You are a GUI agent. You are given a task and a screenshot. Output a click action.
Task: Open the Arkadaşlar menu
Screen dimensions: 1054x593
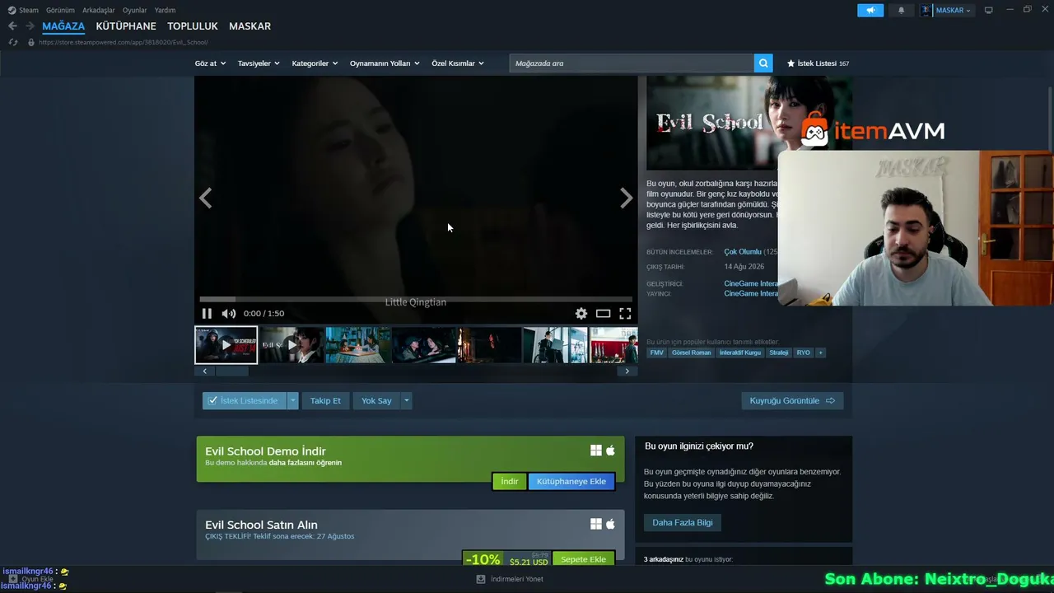(x=99, y=10)
